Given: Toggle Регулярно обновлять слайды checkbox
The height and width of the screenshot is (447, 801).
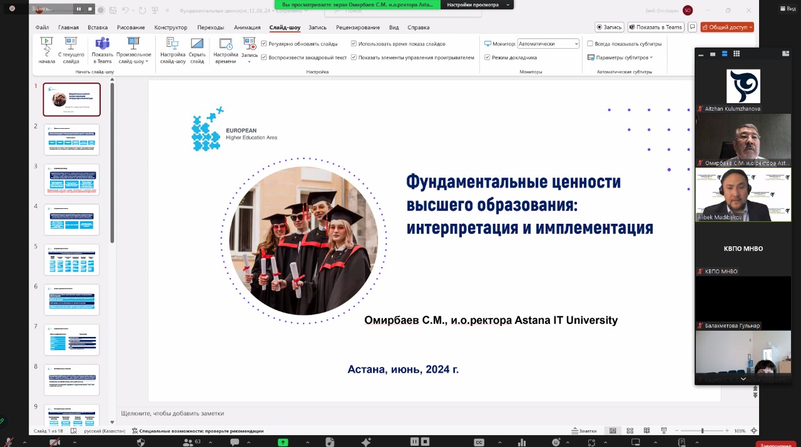Looking at the screenshot, I should click(x=264, y=44).
